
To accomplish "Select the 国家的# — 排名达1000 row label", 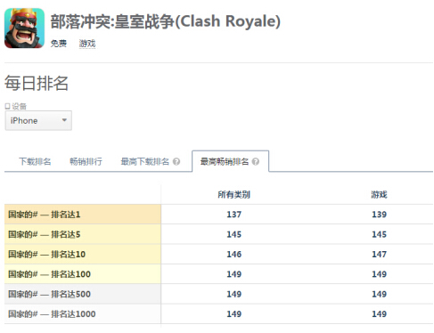I will coord(52,314).
